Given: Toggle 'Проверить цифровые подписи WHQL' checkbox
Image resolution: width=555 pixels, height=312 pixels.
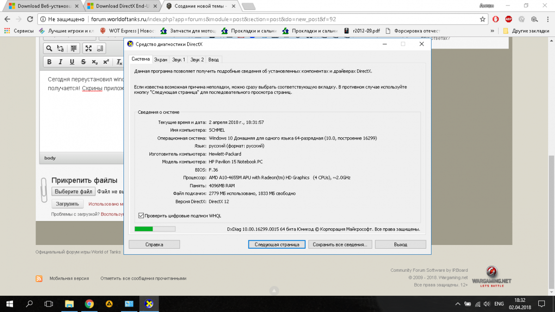Looking at the screenshot, I should (x=141, y=215).
